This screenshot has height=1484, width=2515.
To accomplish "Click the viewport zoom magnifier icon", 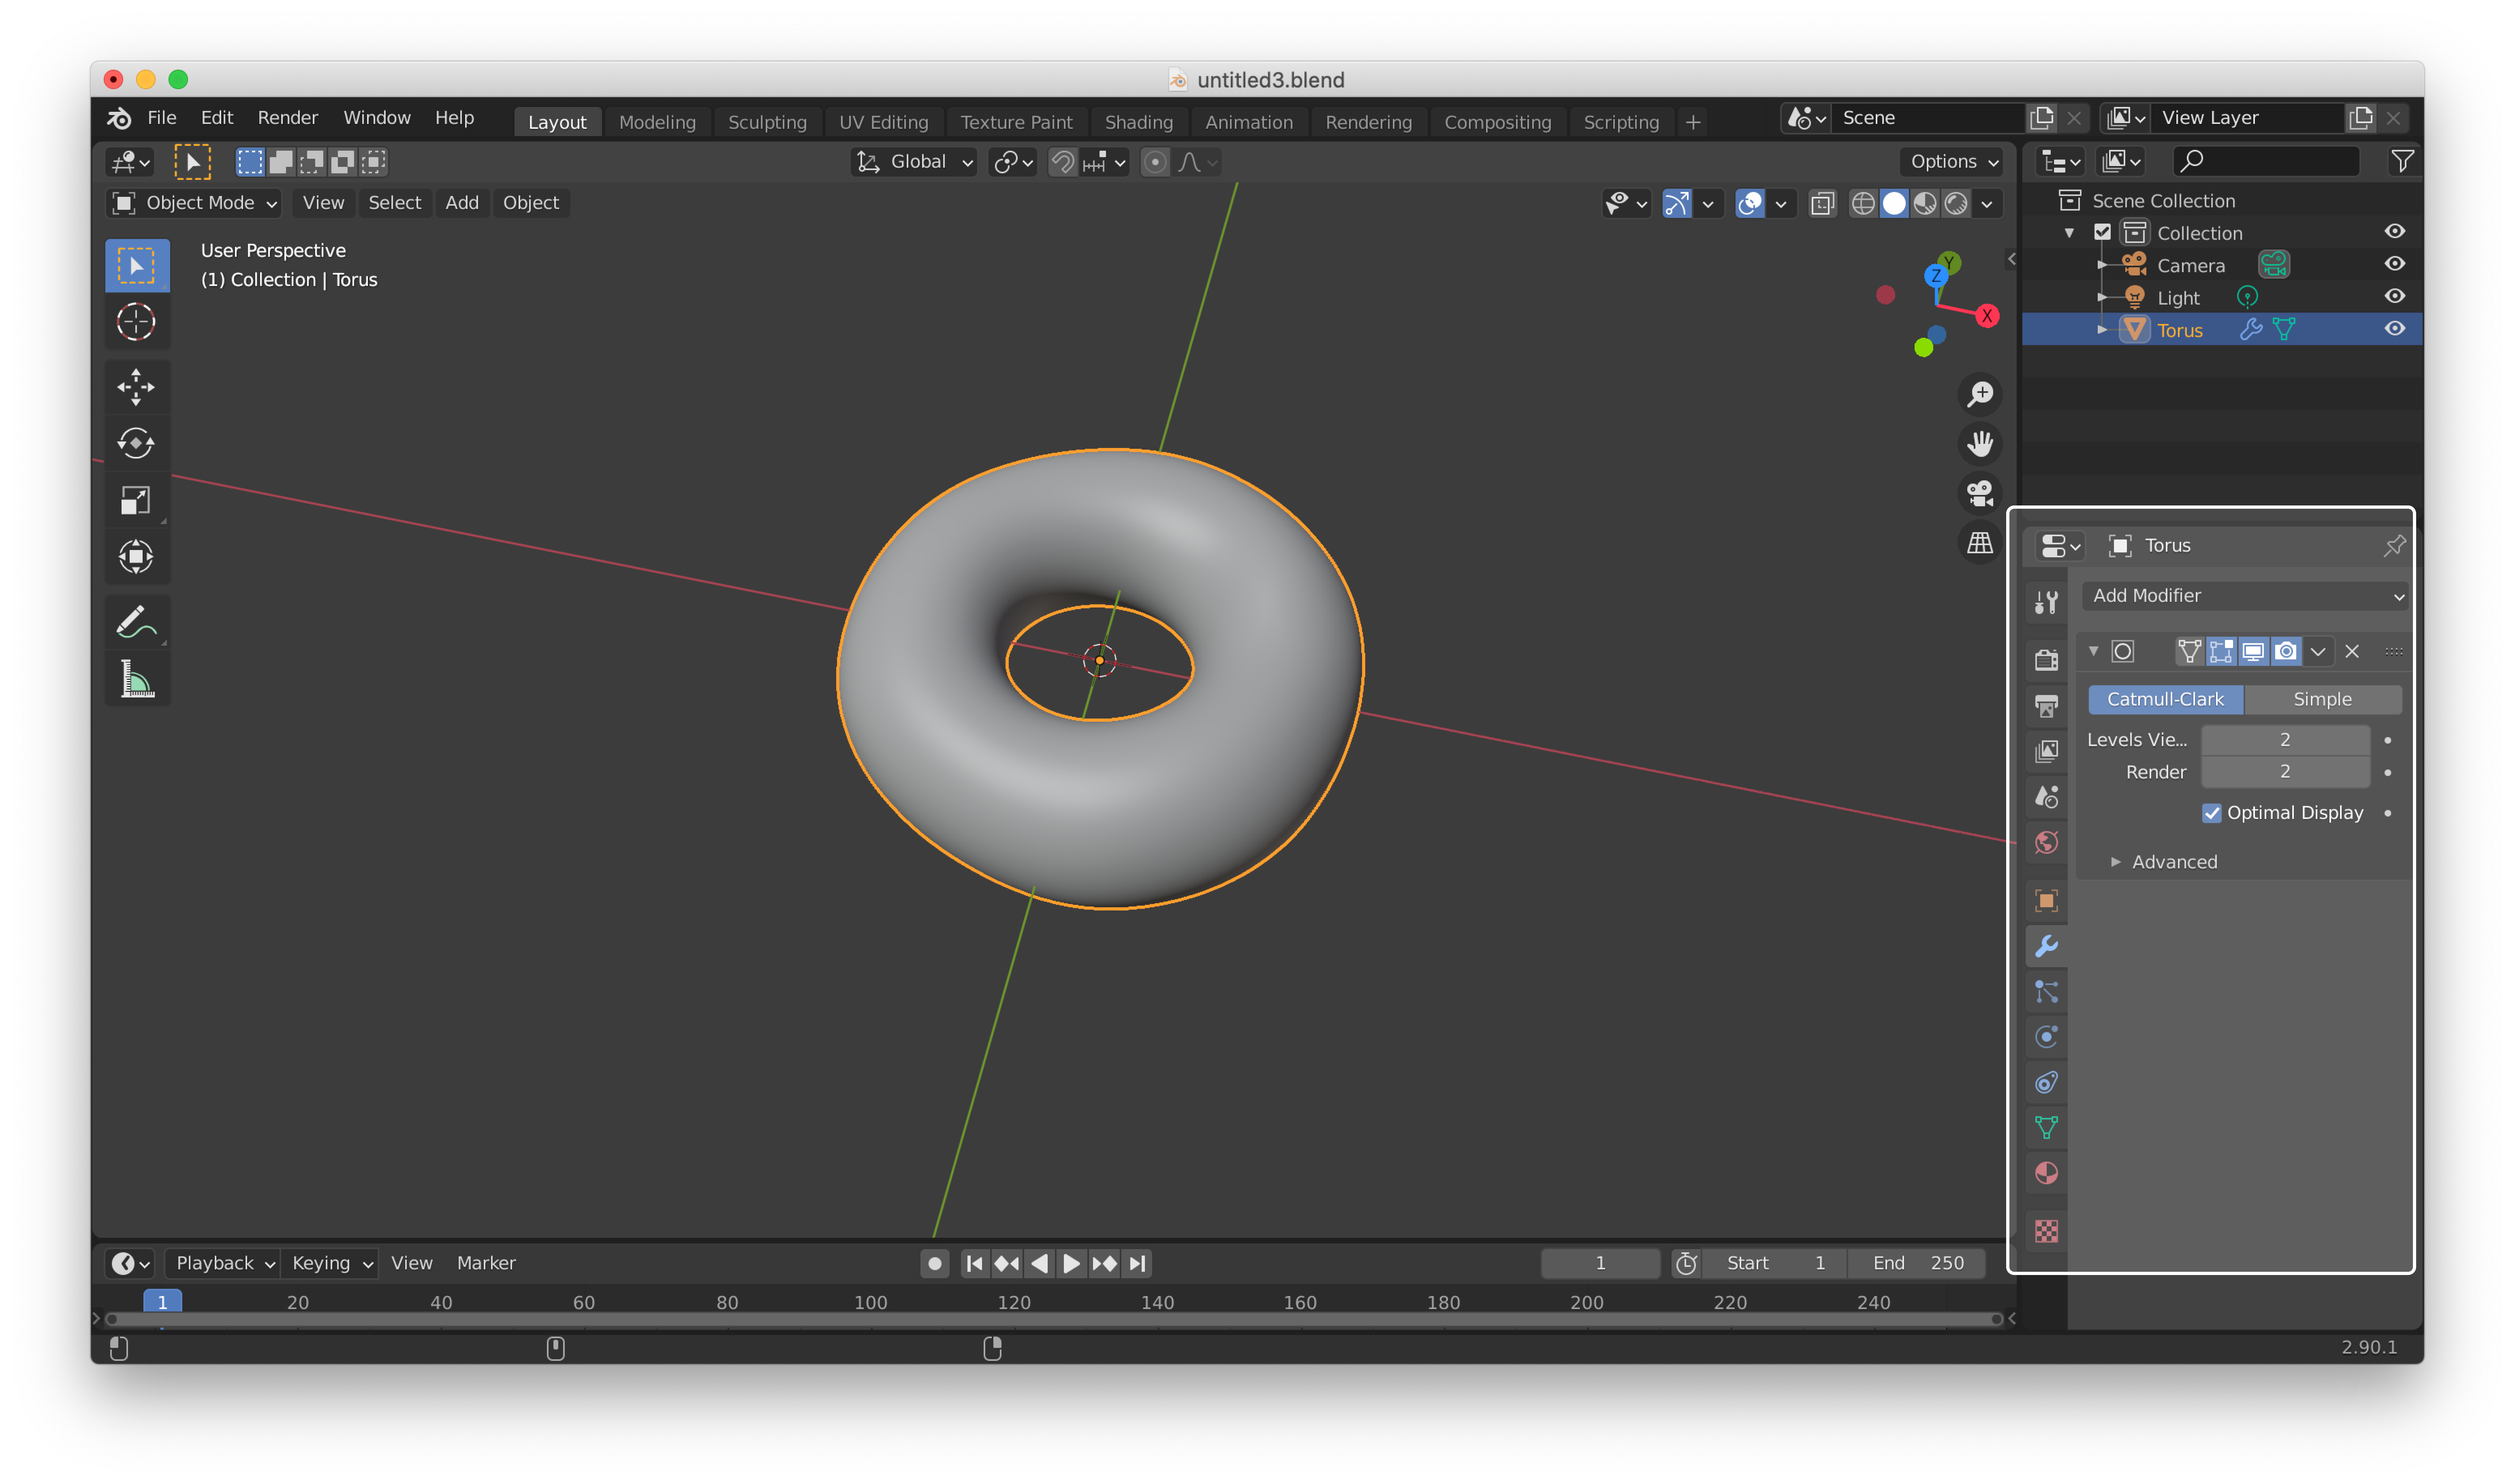I will pos(1980,394).
